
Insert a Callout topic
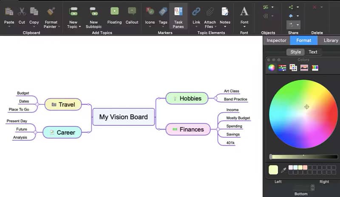click(x=132, y=12)
